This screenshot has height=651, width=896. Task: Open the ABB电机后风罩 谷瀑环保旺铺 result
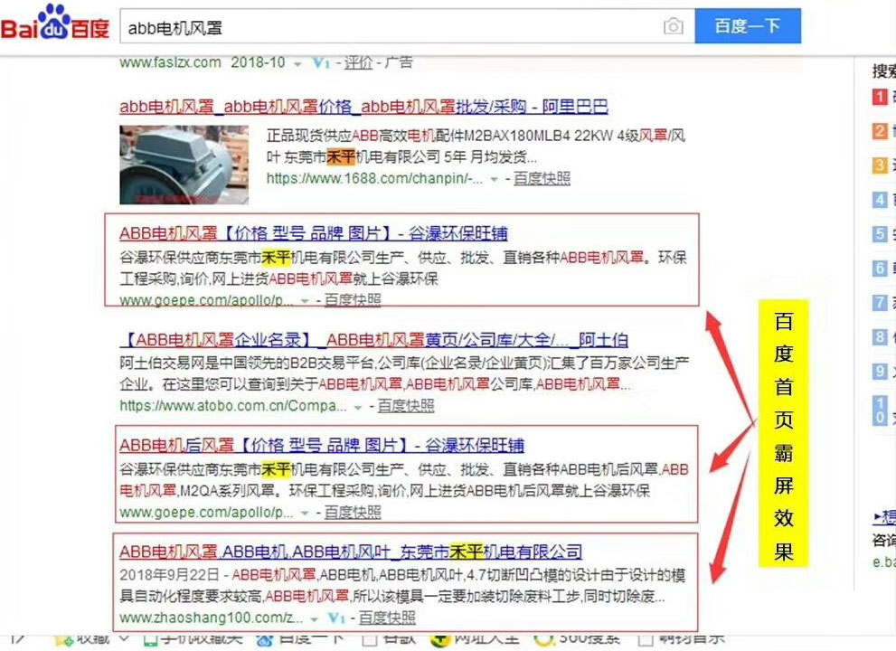[x=321, y=446]
